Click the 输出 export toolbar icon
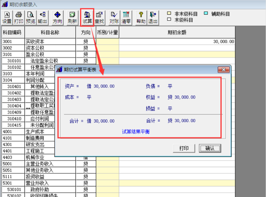Screen dimensions: 266x197 (x=43, y=17)
